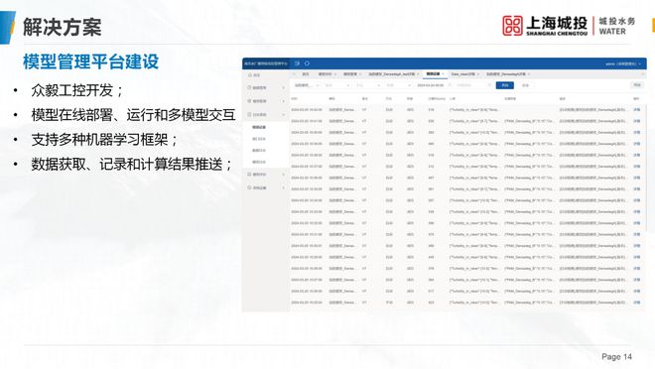Click the clock icon of second sidebar item
Image resolution: width=655 pixels, height=369 pixels.
point(249,88)
